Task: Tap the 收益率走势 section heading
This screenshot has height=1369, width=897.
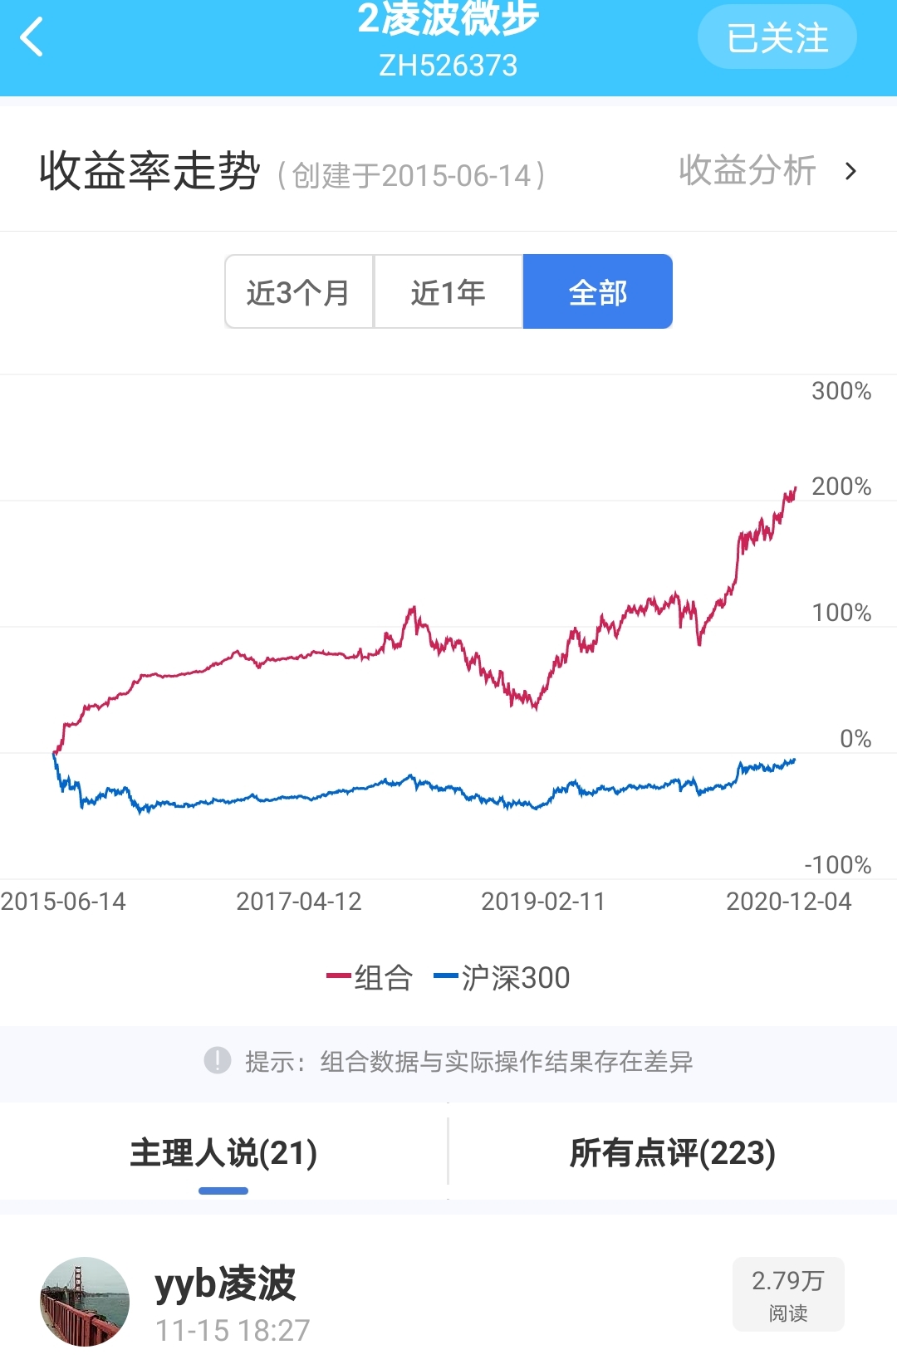Action: (149, 172)
